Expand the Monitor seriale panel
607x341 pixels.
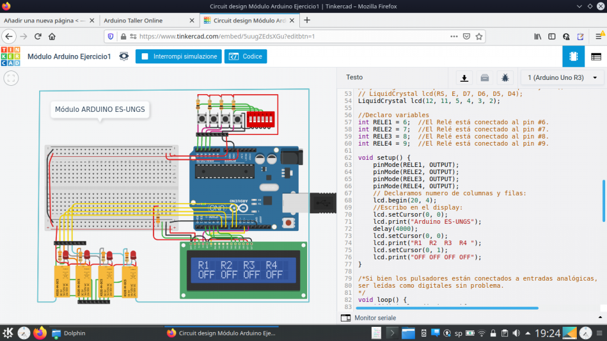(375, 318)
